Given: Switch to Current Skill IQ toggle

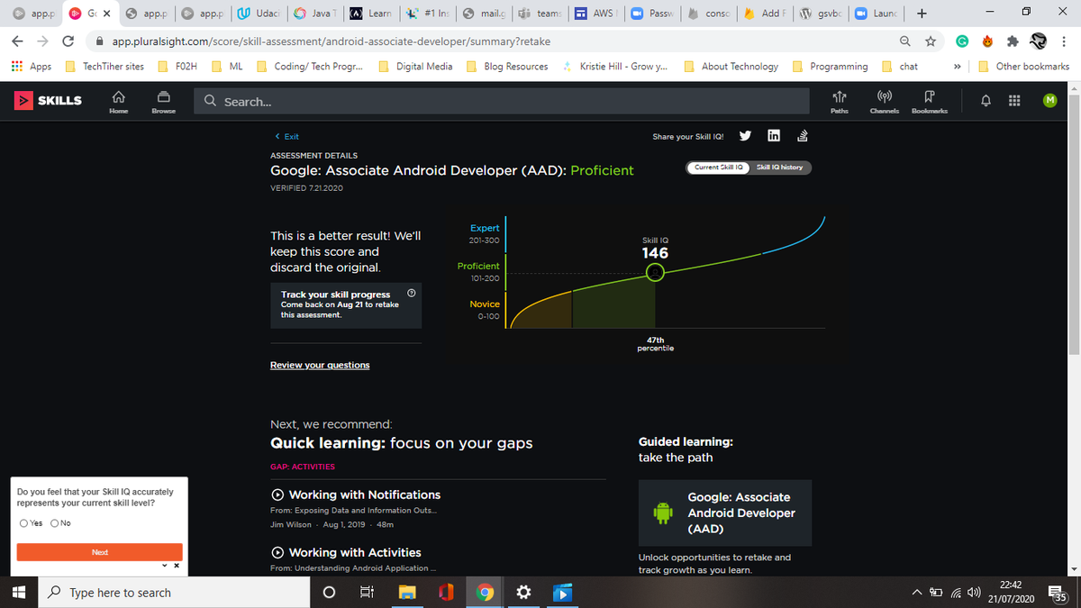Looking at the screenshot, I should [x=718, y=168].
